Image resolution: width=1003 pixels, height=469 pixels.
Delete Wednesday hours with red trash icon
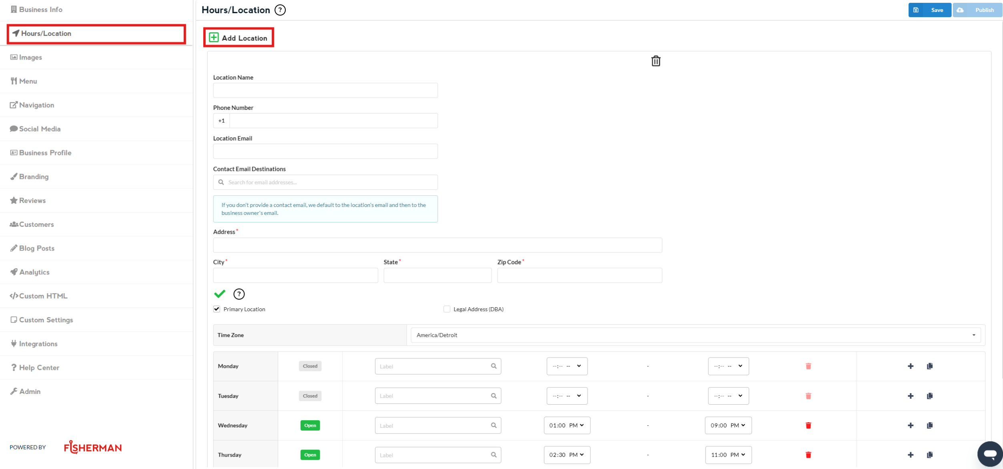pos(808,425)
